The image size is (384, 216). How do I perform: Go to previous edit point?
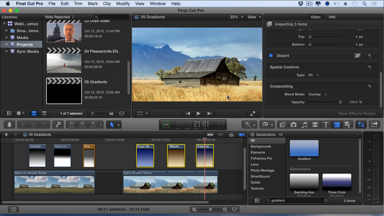coord(188,113)
